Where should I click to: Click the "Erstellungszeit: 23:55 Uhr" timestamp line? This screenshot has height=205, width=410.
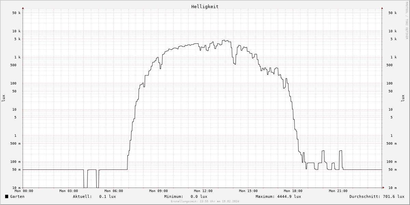point(205,201)
